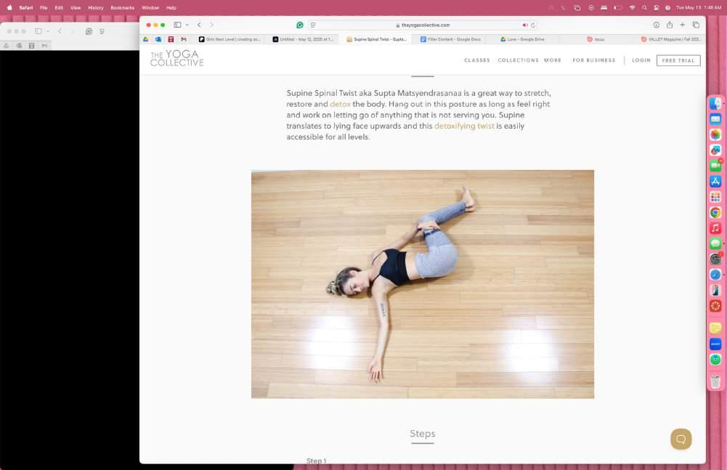Open the pinned Outlook tab
Viewport: 727px width, 470px height.
158,39
